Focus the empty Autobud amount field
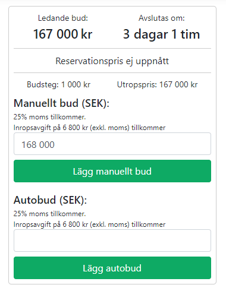Image resolution: width=226 pixels, height=291 pixels. tap(112, 241)
